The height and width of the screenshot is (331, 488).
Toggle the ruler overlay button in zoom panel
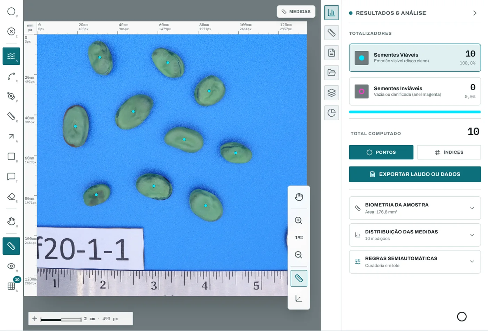point(299,278)
